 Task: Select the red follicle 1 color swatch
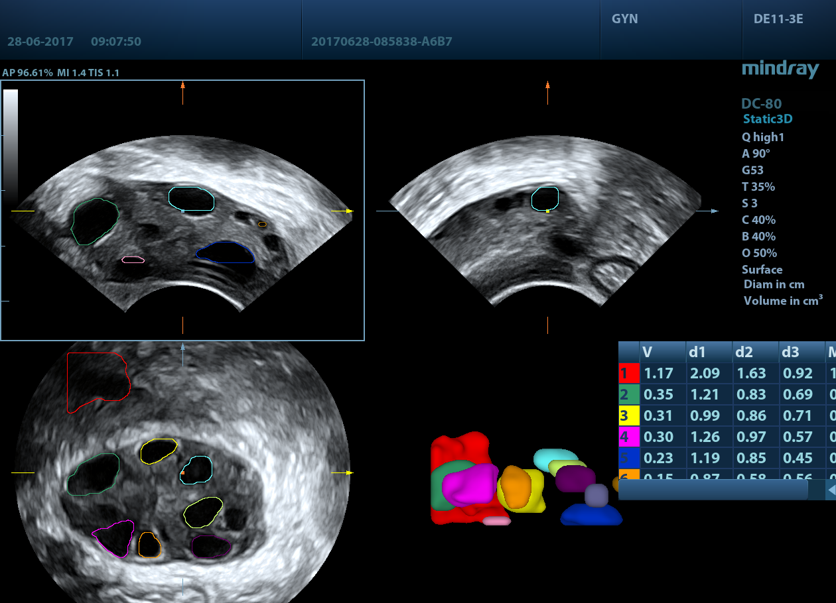(628, 374)
